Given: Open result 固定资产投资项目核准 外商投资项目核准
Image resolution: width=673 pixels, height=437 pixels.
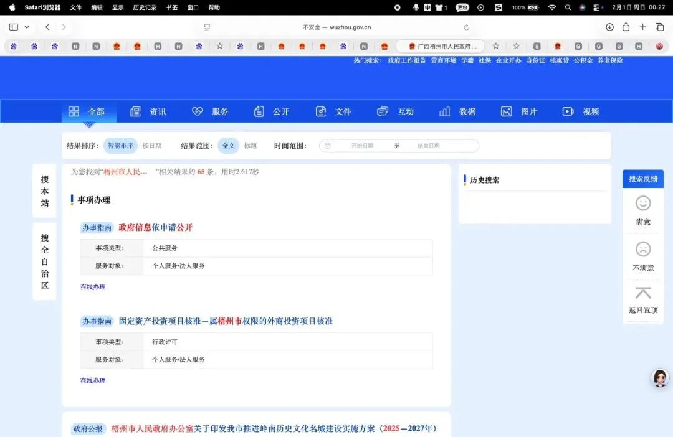Looking at the screenshot, I should pos(226,321).
